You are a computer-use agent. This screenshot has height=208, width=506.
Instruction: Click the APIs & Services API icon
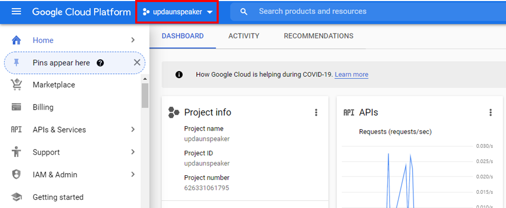[16, 130]
